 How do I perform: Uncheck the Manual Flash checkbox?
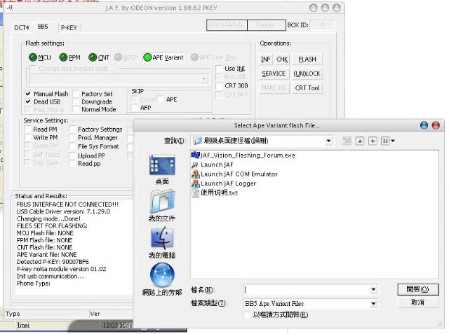tap(28, 94)
